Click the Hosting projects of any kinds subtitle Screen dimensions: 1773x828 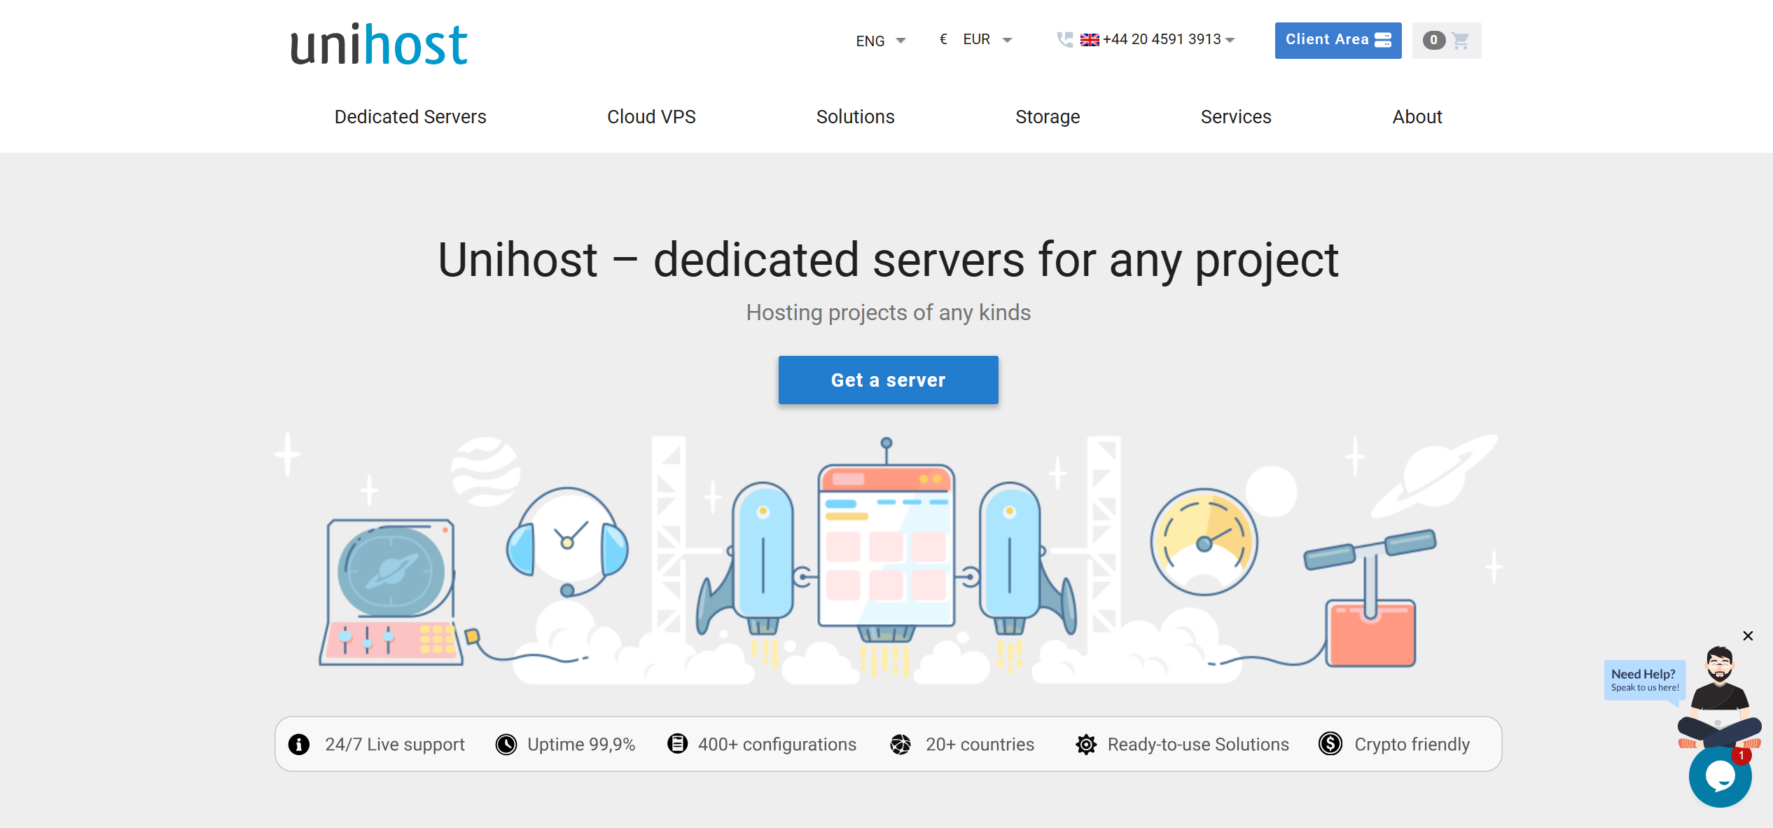[x=888, y=312]
